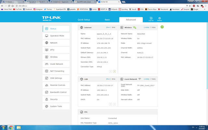Screen dimensions: 208x130
Task: Switch LAN panel to IPv6
Action: click(x=113, y=79)
